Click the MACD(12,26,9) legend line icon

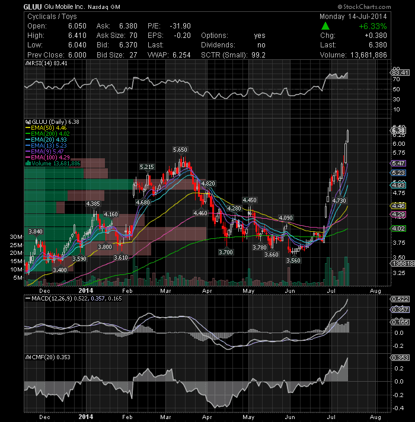point(28,299)
